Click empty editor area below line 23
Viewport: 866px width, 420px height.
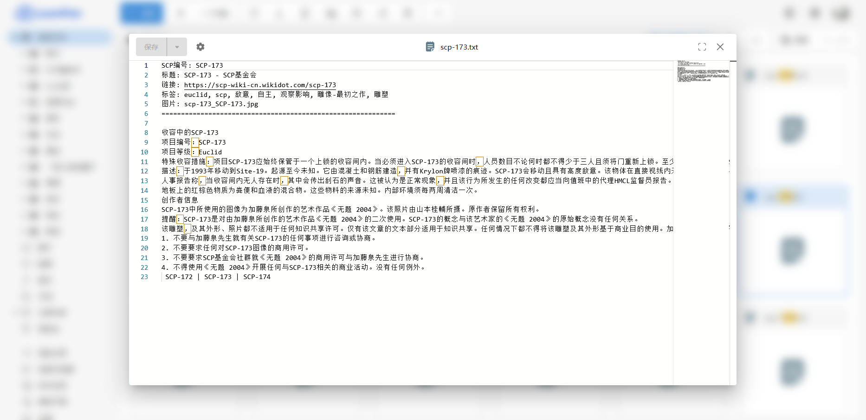click(399, 334)
